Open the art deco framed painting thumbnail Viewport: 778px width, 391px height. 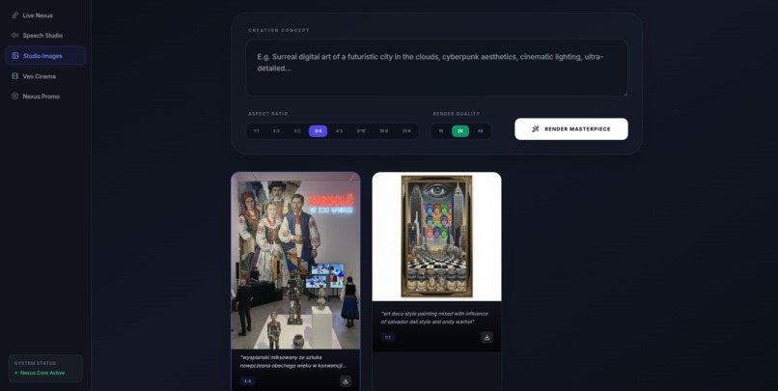(x=436, y=237)
